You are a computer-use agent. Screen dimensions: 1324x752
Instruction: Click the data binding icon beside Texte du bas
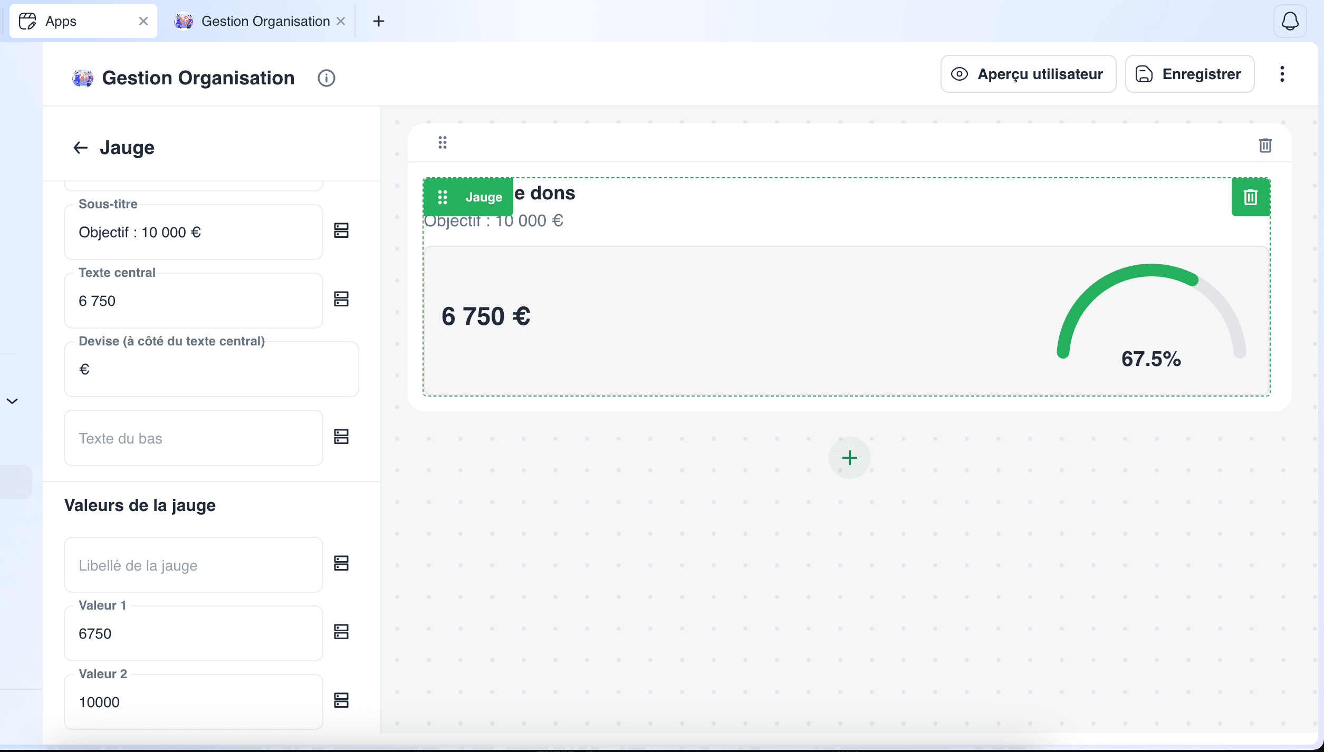pos(341,437)
